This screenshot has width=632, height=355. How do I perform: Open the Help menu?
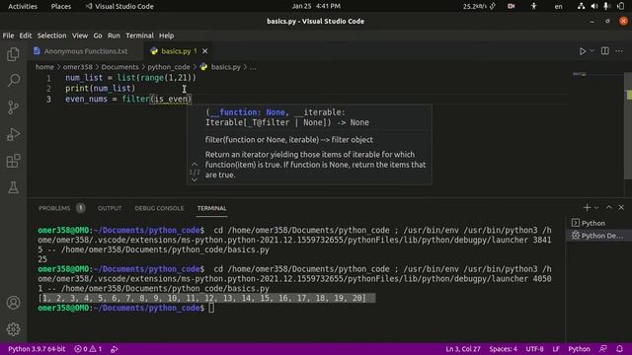pyautogui.click(x=166, y=35)
